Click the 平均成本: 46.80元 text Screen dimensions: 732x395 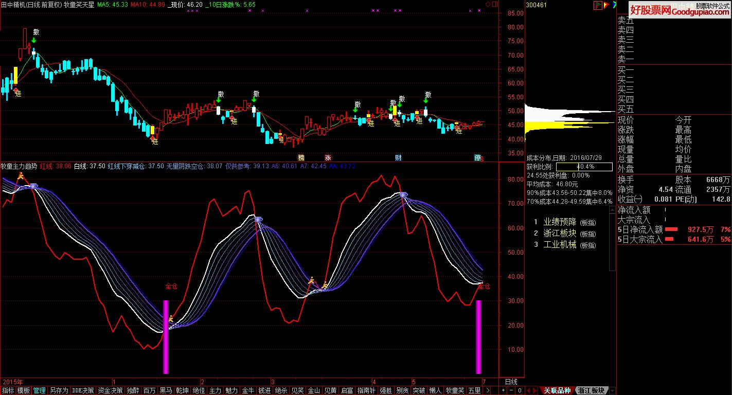click(x=552, y=184)
